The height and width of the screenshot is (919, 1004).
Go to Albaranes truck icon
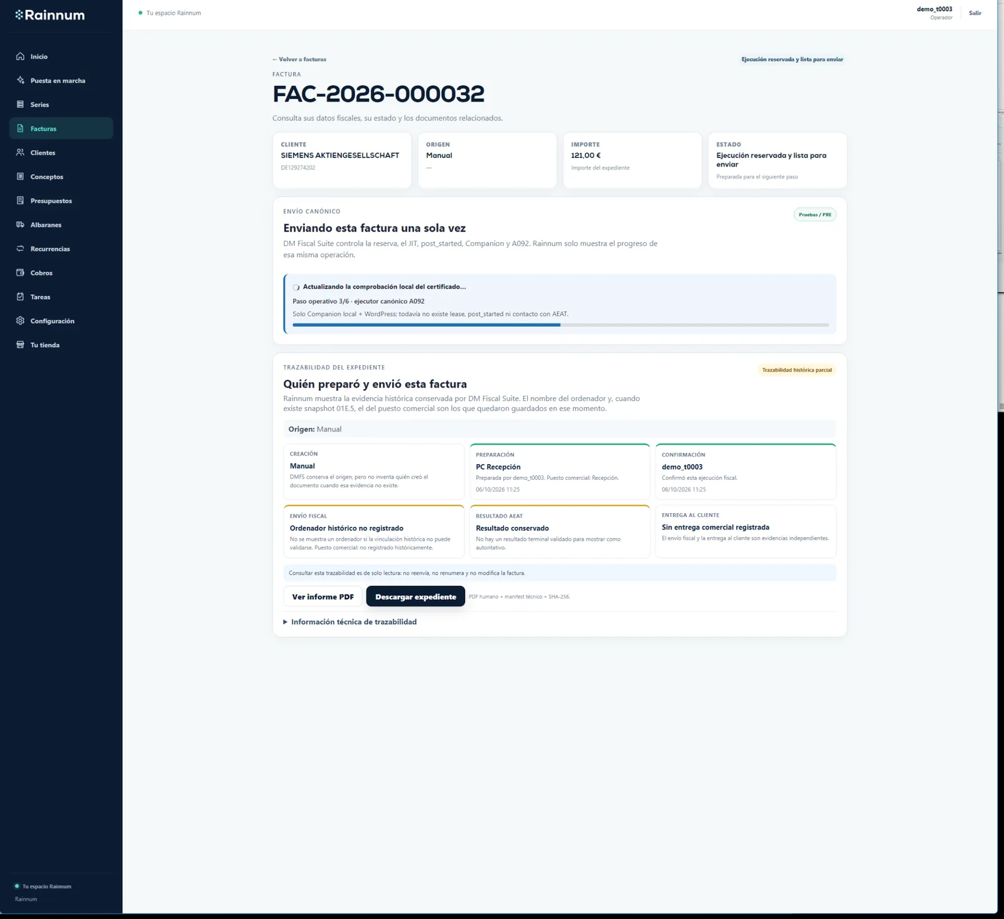20,225
